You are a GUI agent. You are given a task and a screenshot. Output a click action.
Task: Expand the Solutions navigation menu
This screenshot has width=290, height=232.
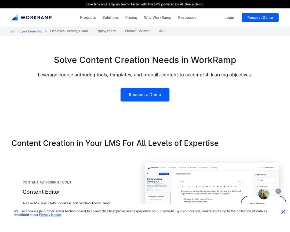pyautogui.click(x=110, y=17)
